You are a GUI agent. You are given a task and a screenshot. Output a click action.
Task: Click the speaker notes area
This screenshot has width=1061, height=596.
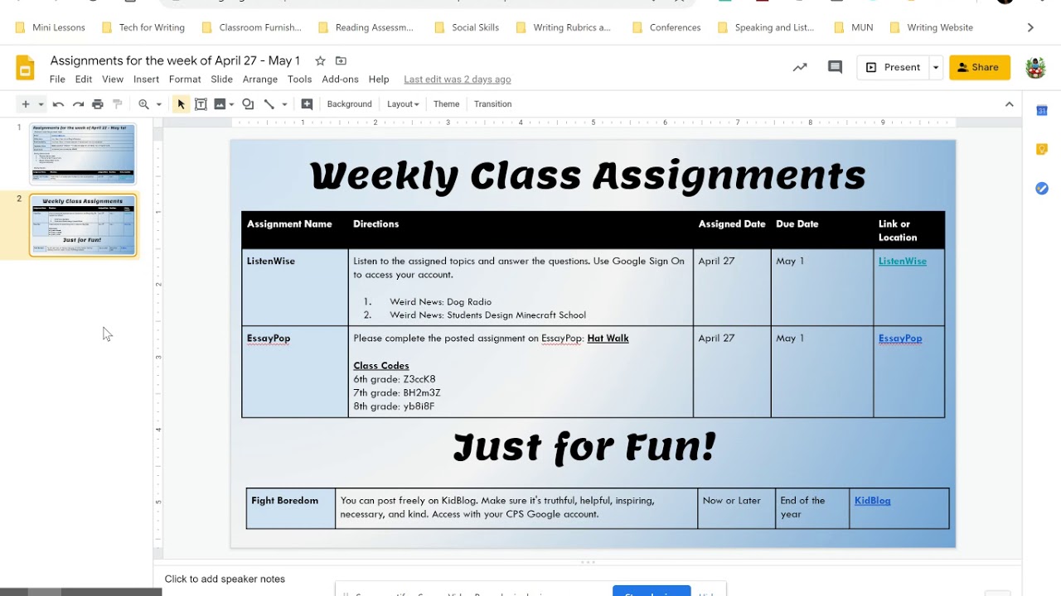click(x=587, y=579)
